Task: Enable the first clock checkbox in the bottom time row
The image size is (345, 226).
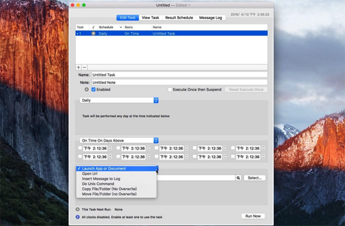Action: point(80,156)
